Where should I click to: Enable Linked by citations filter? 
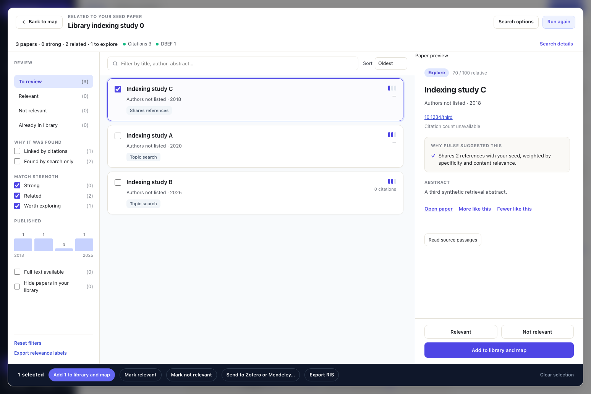[x=17, y=151]
